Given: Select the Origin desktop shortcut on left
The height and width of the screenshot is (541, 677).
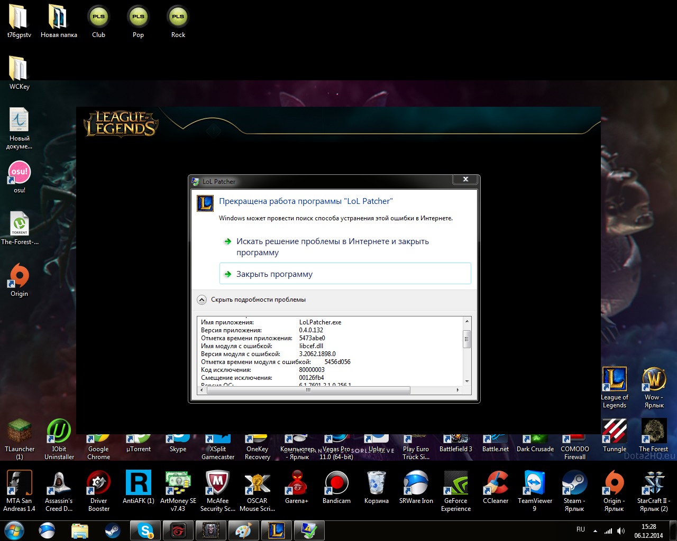Looking at the screenshot, I should click(19, 280).
